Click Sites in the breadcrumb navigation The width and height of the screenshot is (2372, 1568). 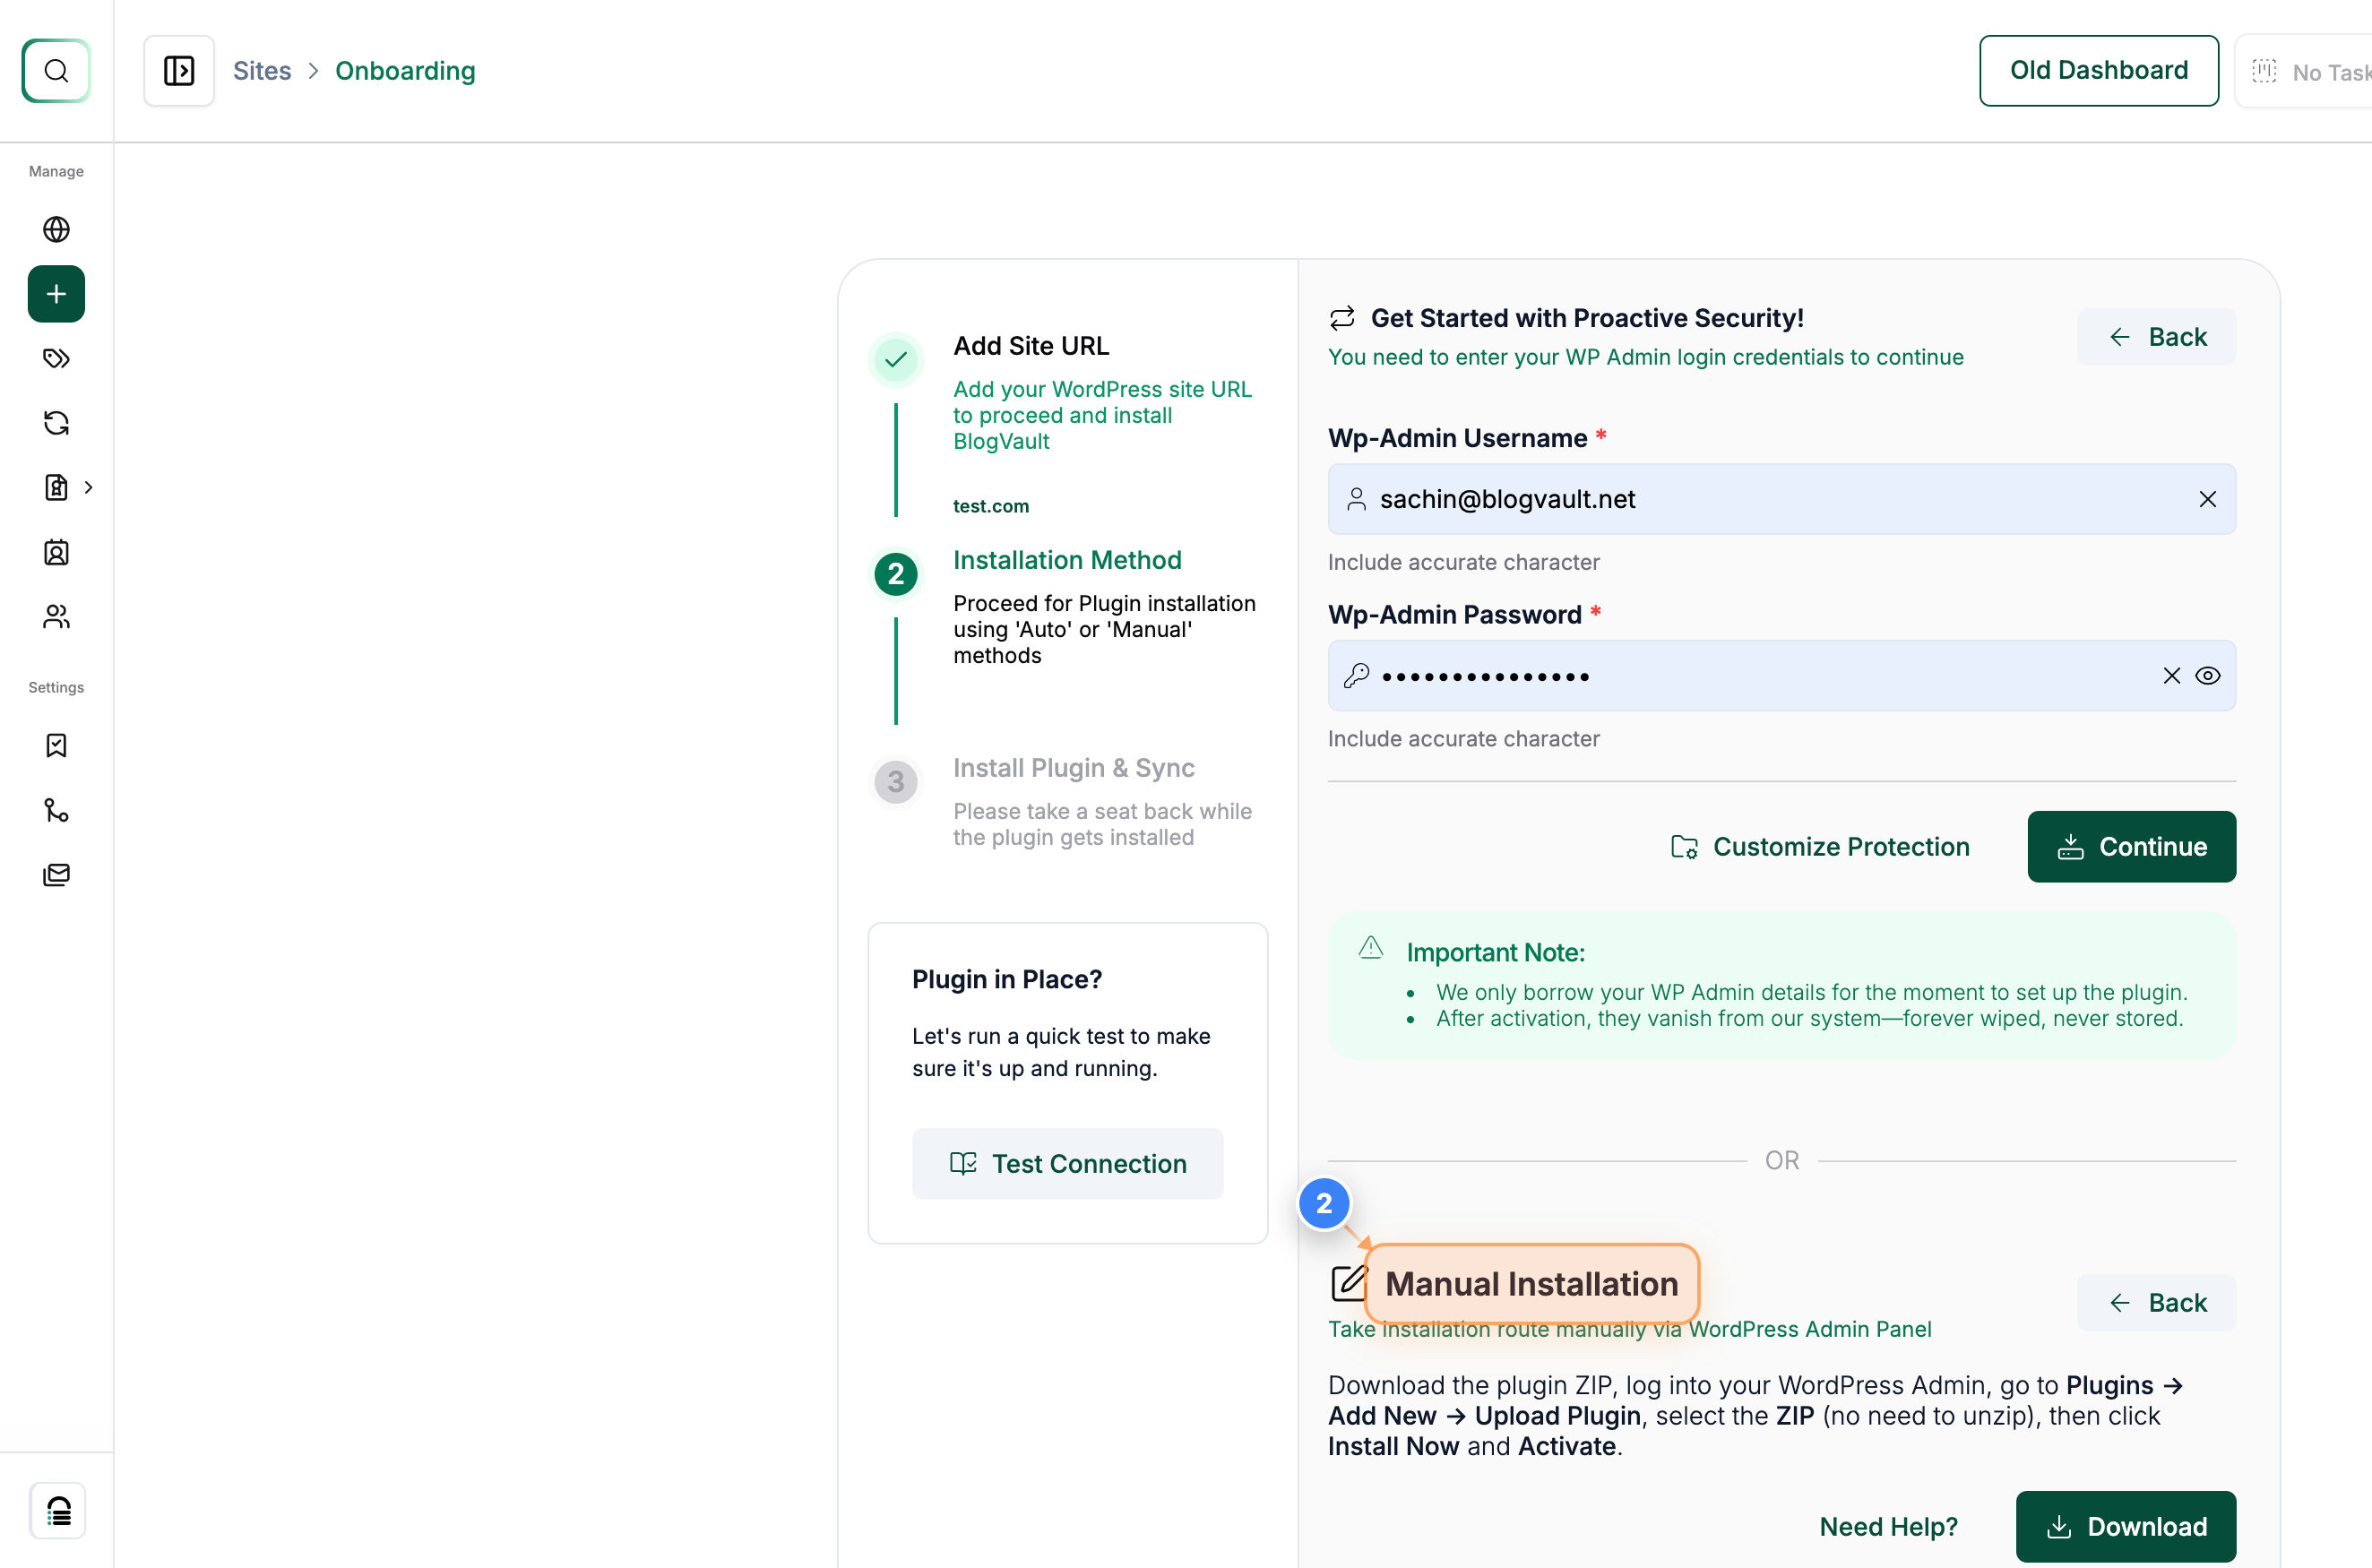(x=262, y=70)
